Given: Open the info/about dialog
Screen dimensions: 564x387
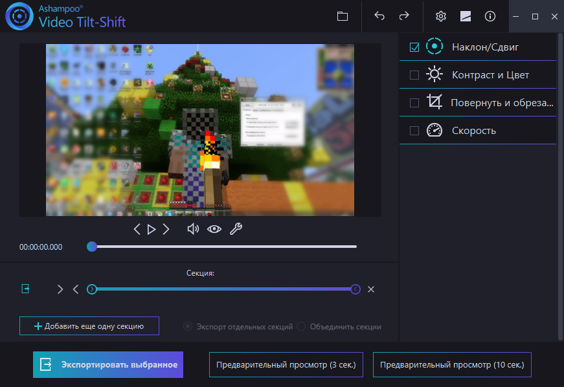Looking at the screenshot, I should [x=490, y=16].
